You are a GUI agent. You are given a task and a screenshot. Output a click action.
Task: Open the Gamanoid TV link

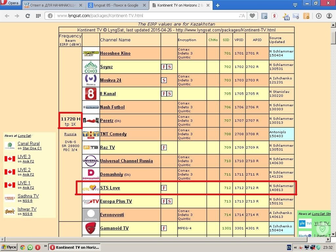point(114,228)
